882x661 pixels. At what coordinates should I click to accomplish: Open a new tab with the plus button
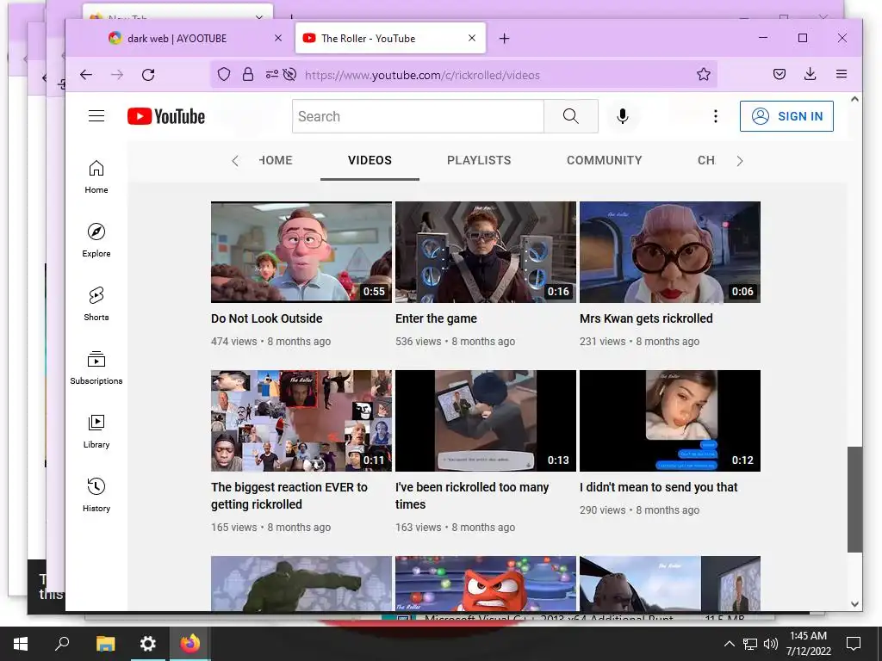point(505,38)
